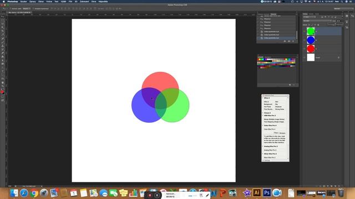355x199 pixels.
Task: Open the Okna menu
Action: [94, 2]
